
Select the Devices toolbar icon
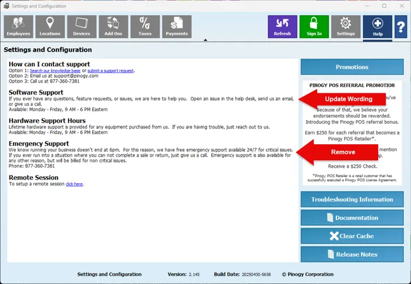82,26
